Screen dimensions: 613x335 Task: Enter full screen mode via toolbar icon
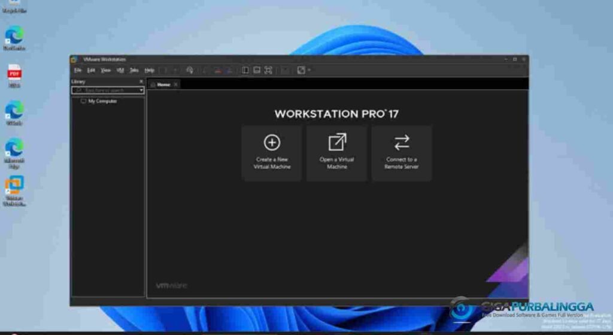(268, 70)
